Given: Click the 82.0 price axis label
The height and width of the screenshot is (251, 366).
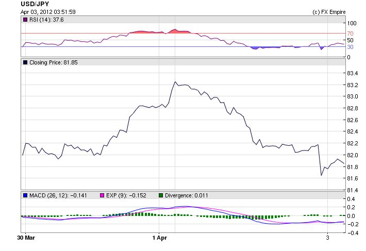Looking at the screenshot, I should (x=353, y=155).
